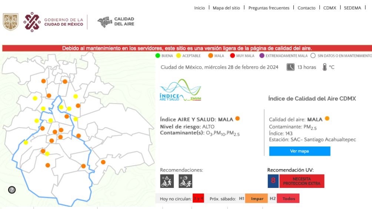
Task: Select the easternmost orange station marker on map
Action: click(x=103, y=162)
